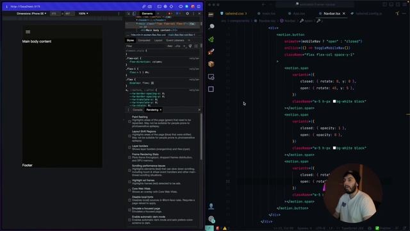Close the DevTools panel
Screen dimensions: 410x231
tap(199, 13)
